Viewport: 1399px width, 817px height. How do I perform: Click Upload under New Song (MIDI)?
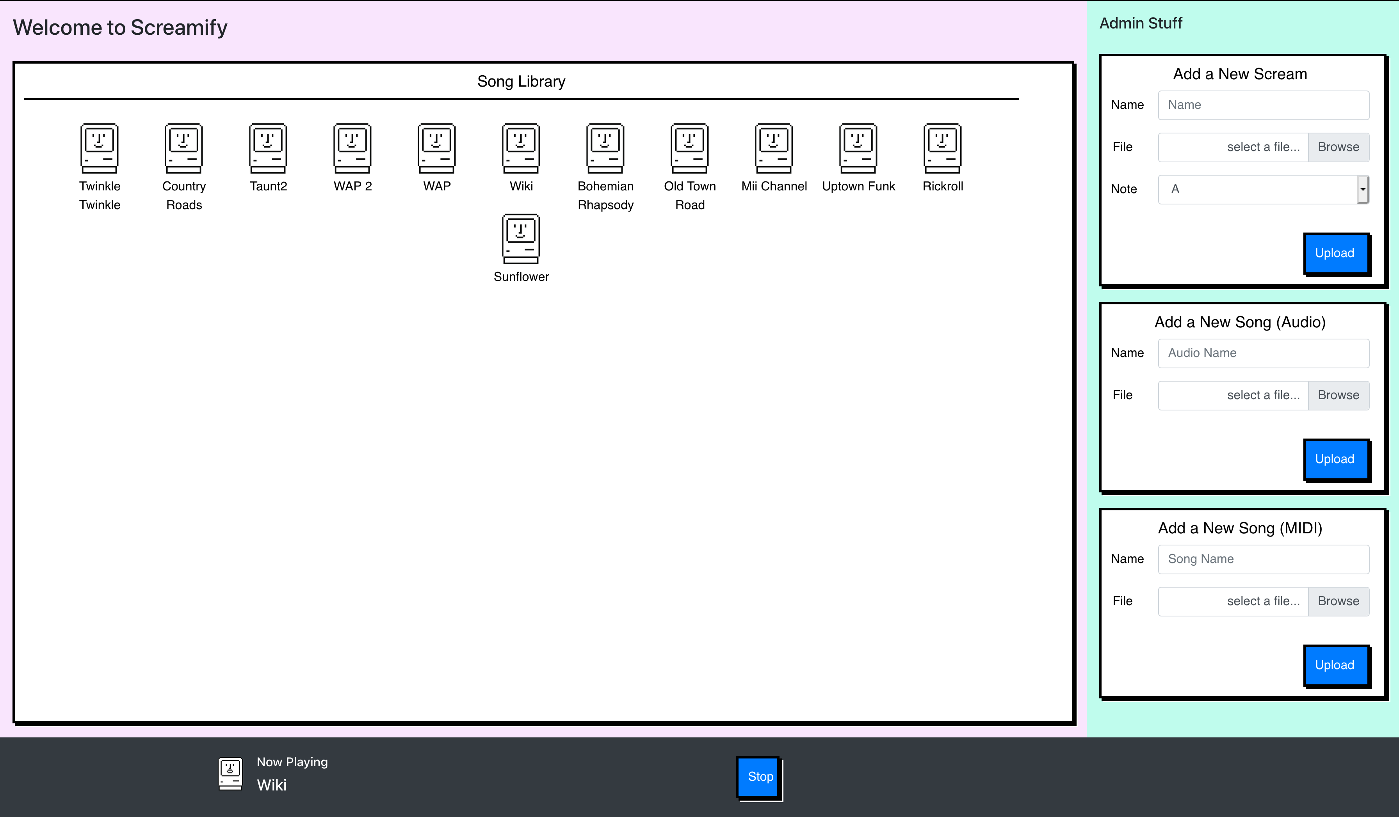[1335, 665]
